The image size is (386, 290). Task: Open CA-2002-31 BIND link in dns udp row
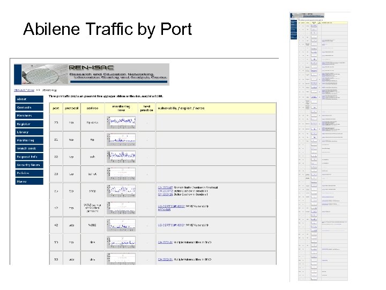[166, 259]
